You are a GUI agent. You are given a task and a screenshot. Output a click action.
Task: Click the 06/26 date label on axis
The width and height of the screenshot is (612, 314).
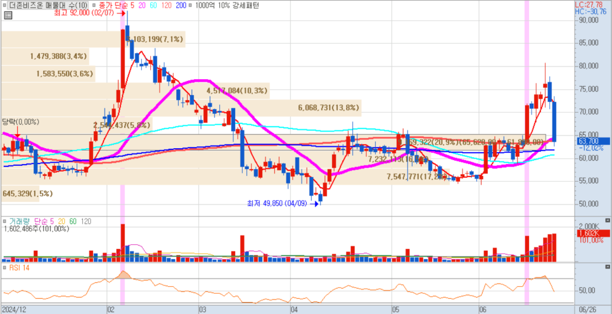pyautogui.click(x=587, y=310)
